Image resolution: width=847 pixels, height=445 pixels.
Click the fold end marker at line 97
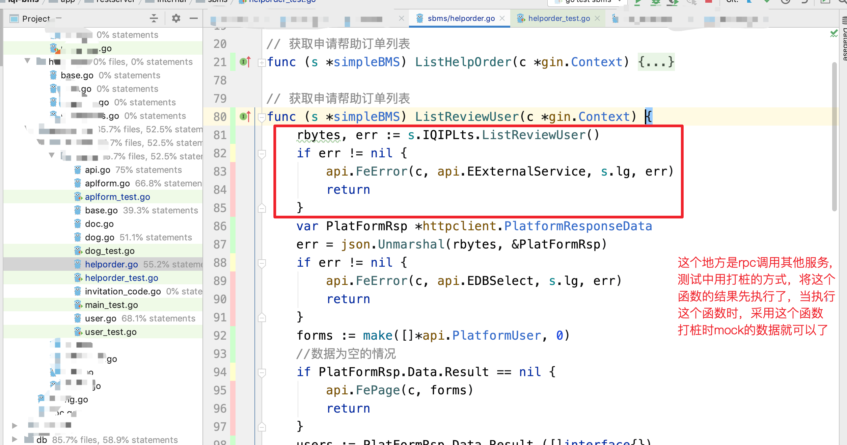[262, 427]
